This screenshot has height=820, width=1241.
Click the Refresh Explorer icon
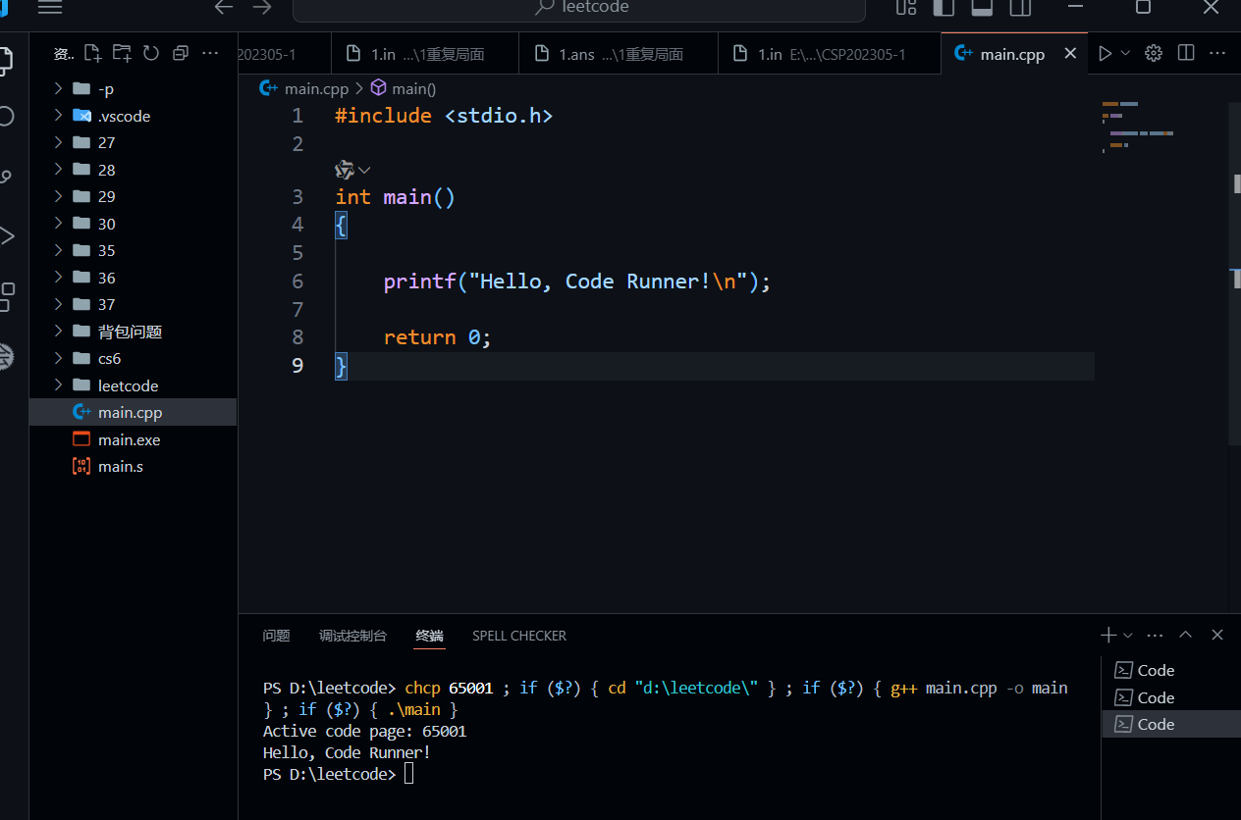tap(150, 53)
